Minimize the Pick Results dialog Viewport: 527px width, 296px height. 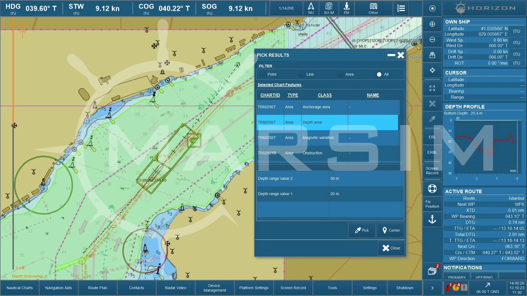coord(391,55)
